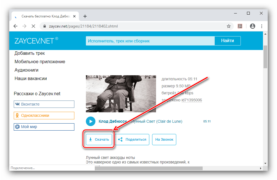
Task: Click the horizontal scrollbar thumb
Action: pyautogui.click(x=149, y=168)
